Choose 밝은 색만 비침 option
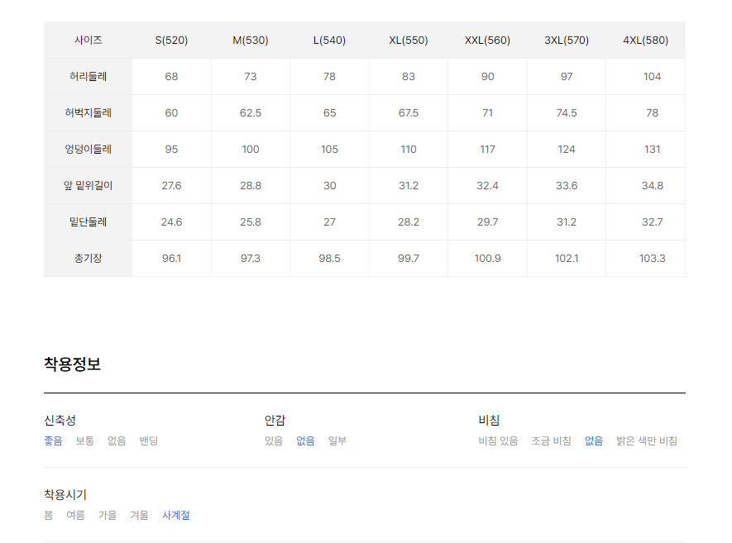 [x=647, y=441]
